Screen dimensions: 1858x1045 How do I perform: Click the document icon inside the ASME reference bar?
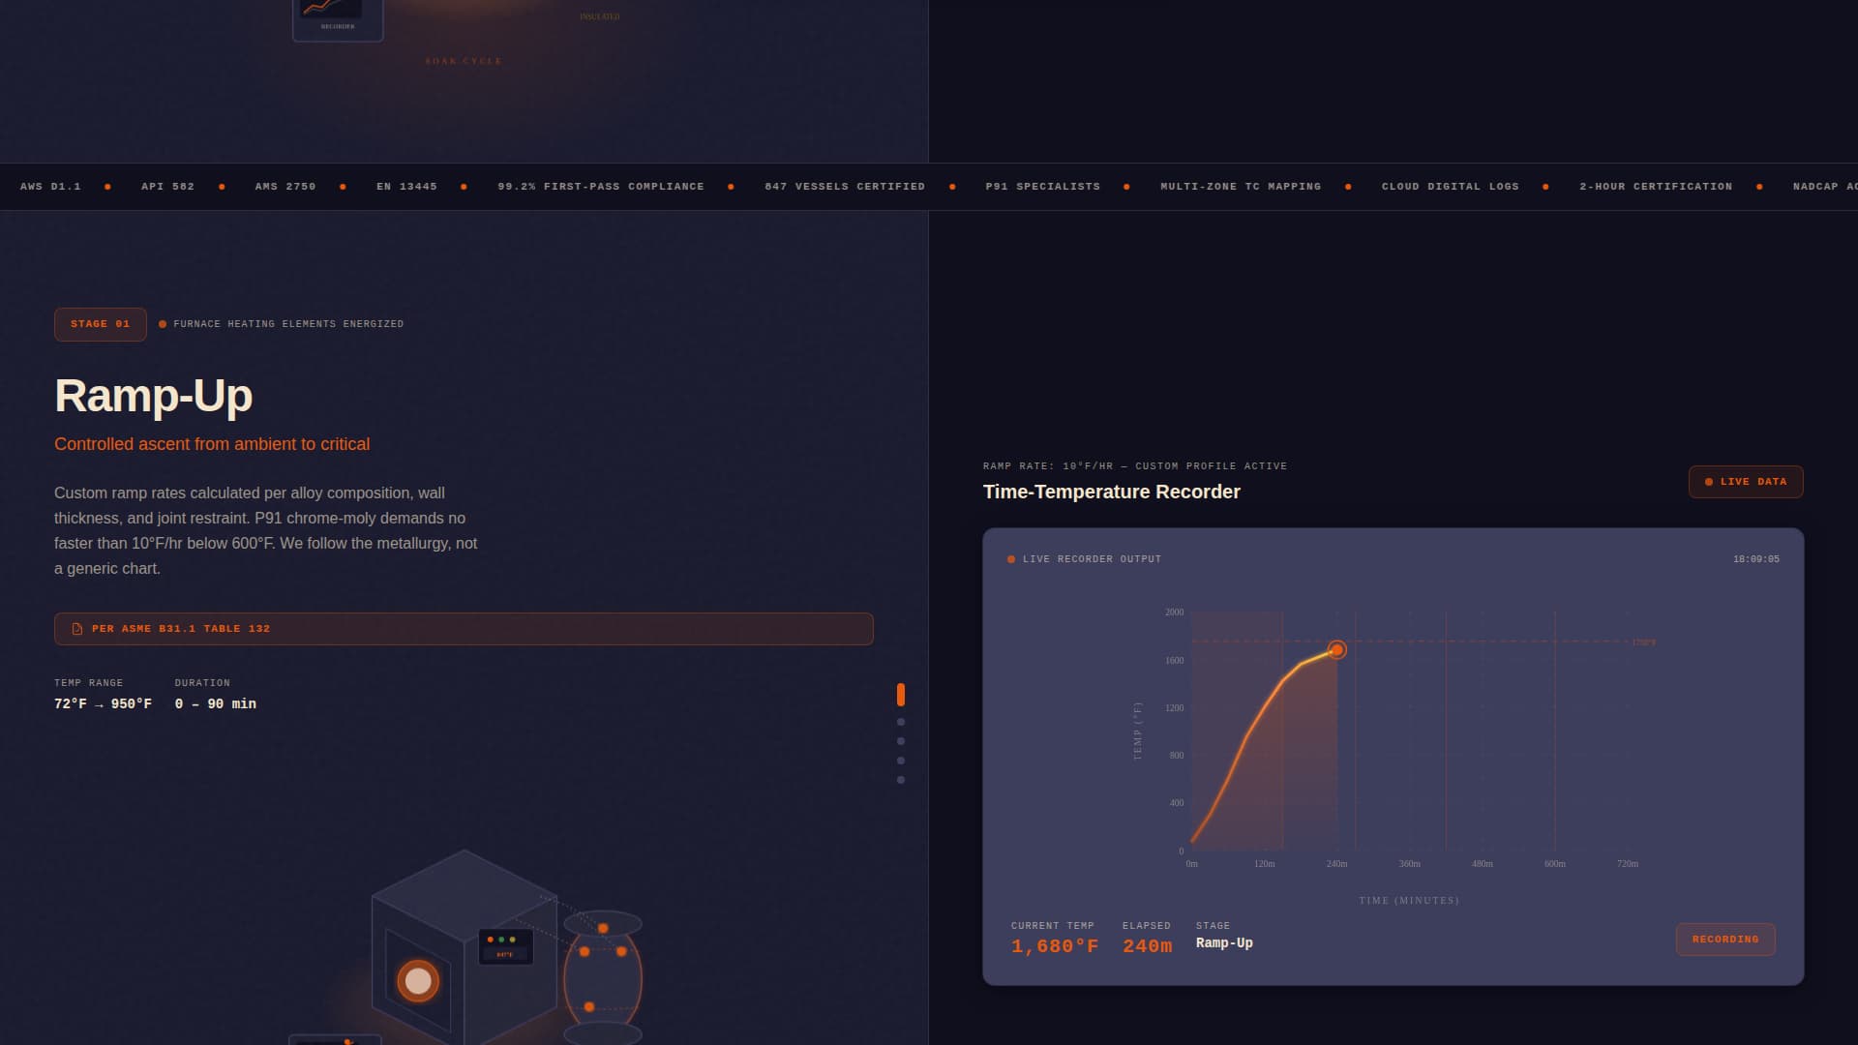click(76, 628)
